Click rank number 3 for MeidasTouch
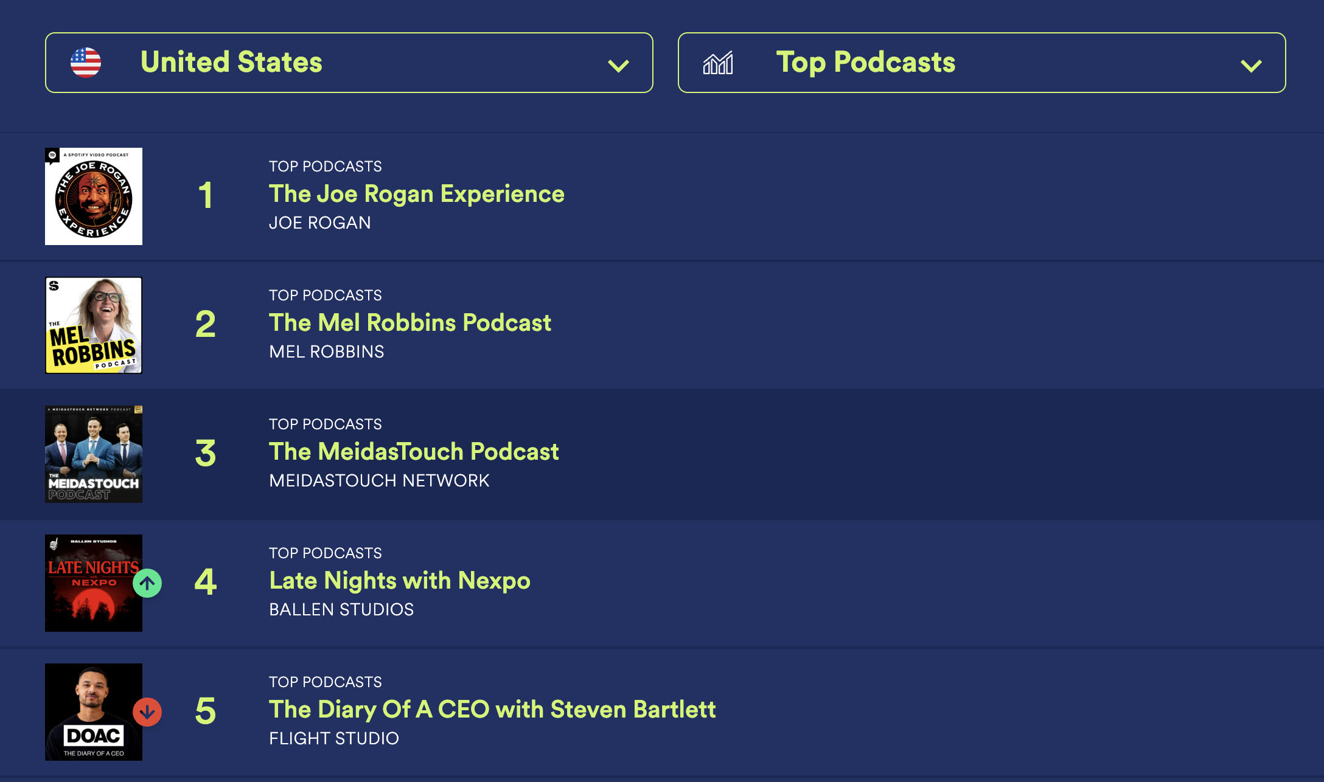Screen dimensions: 1324x782 (206, 454)
